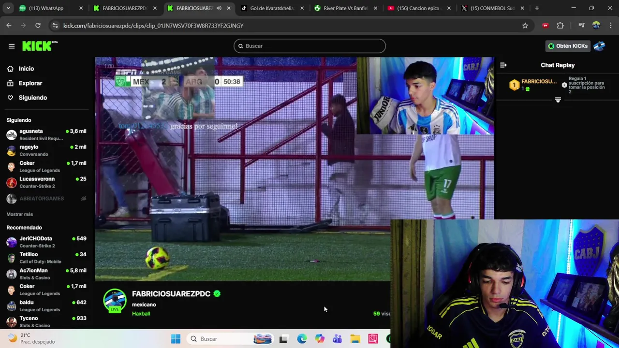Click agusneta's avatar icon
Image resolution: width=619 pixels, height=348 pixels.
pyautogui.click(x=11, y=135)
